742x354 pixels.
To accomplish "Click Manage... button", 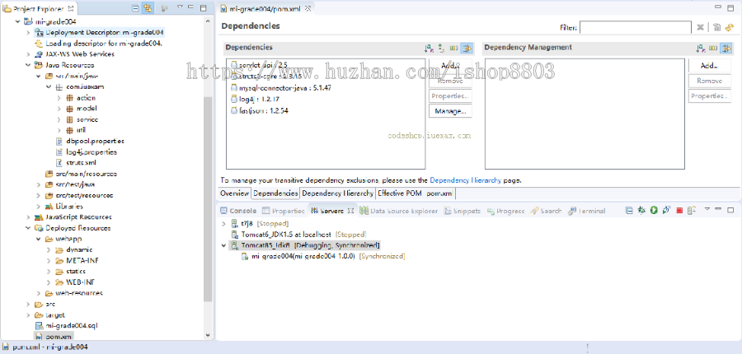I will pos(450,111).
